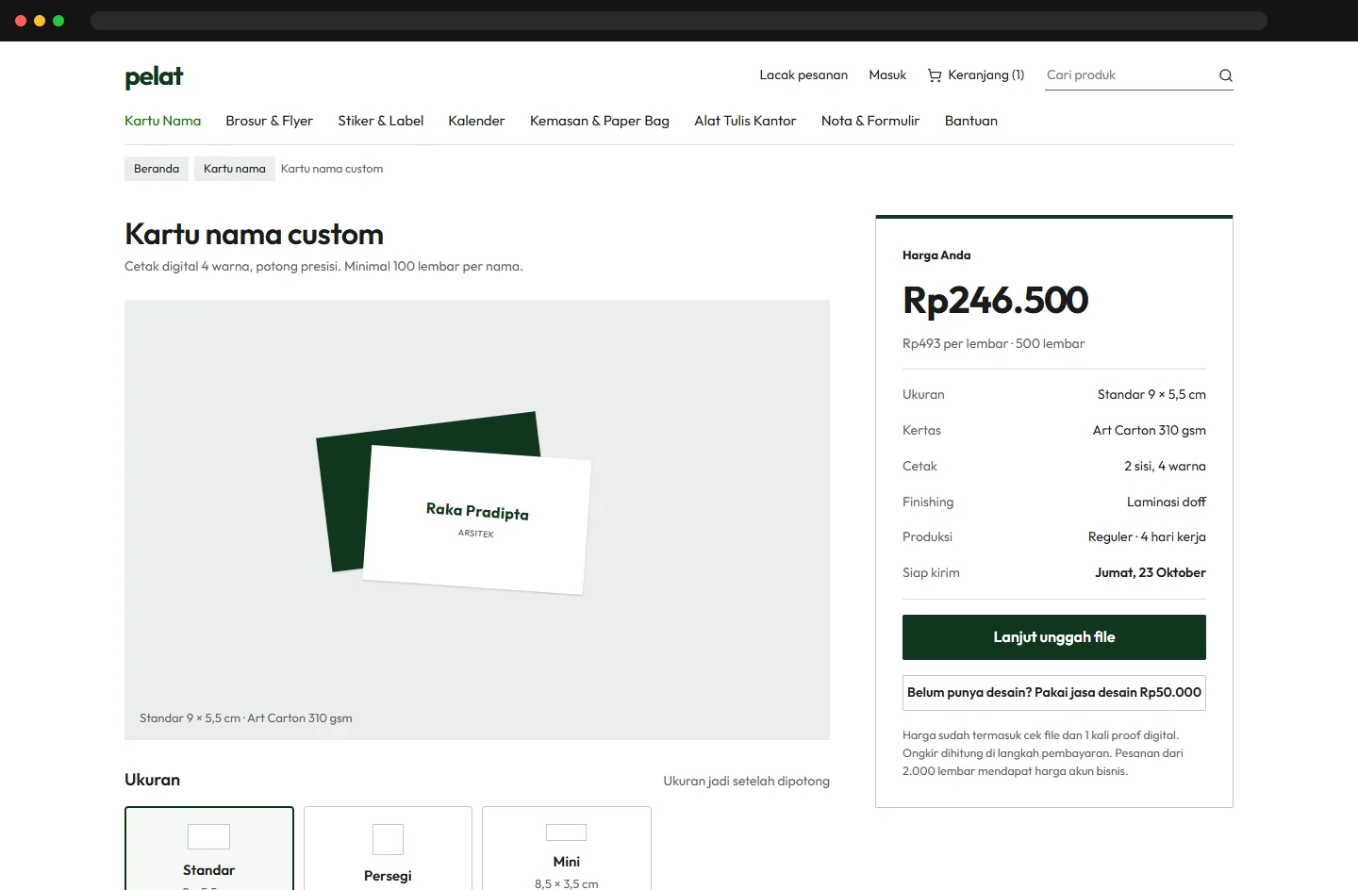Click the browser address bar
This screenshot has width=1358, height=890.
pyautogui.click(x=678, y=21)
